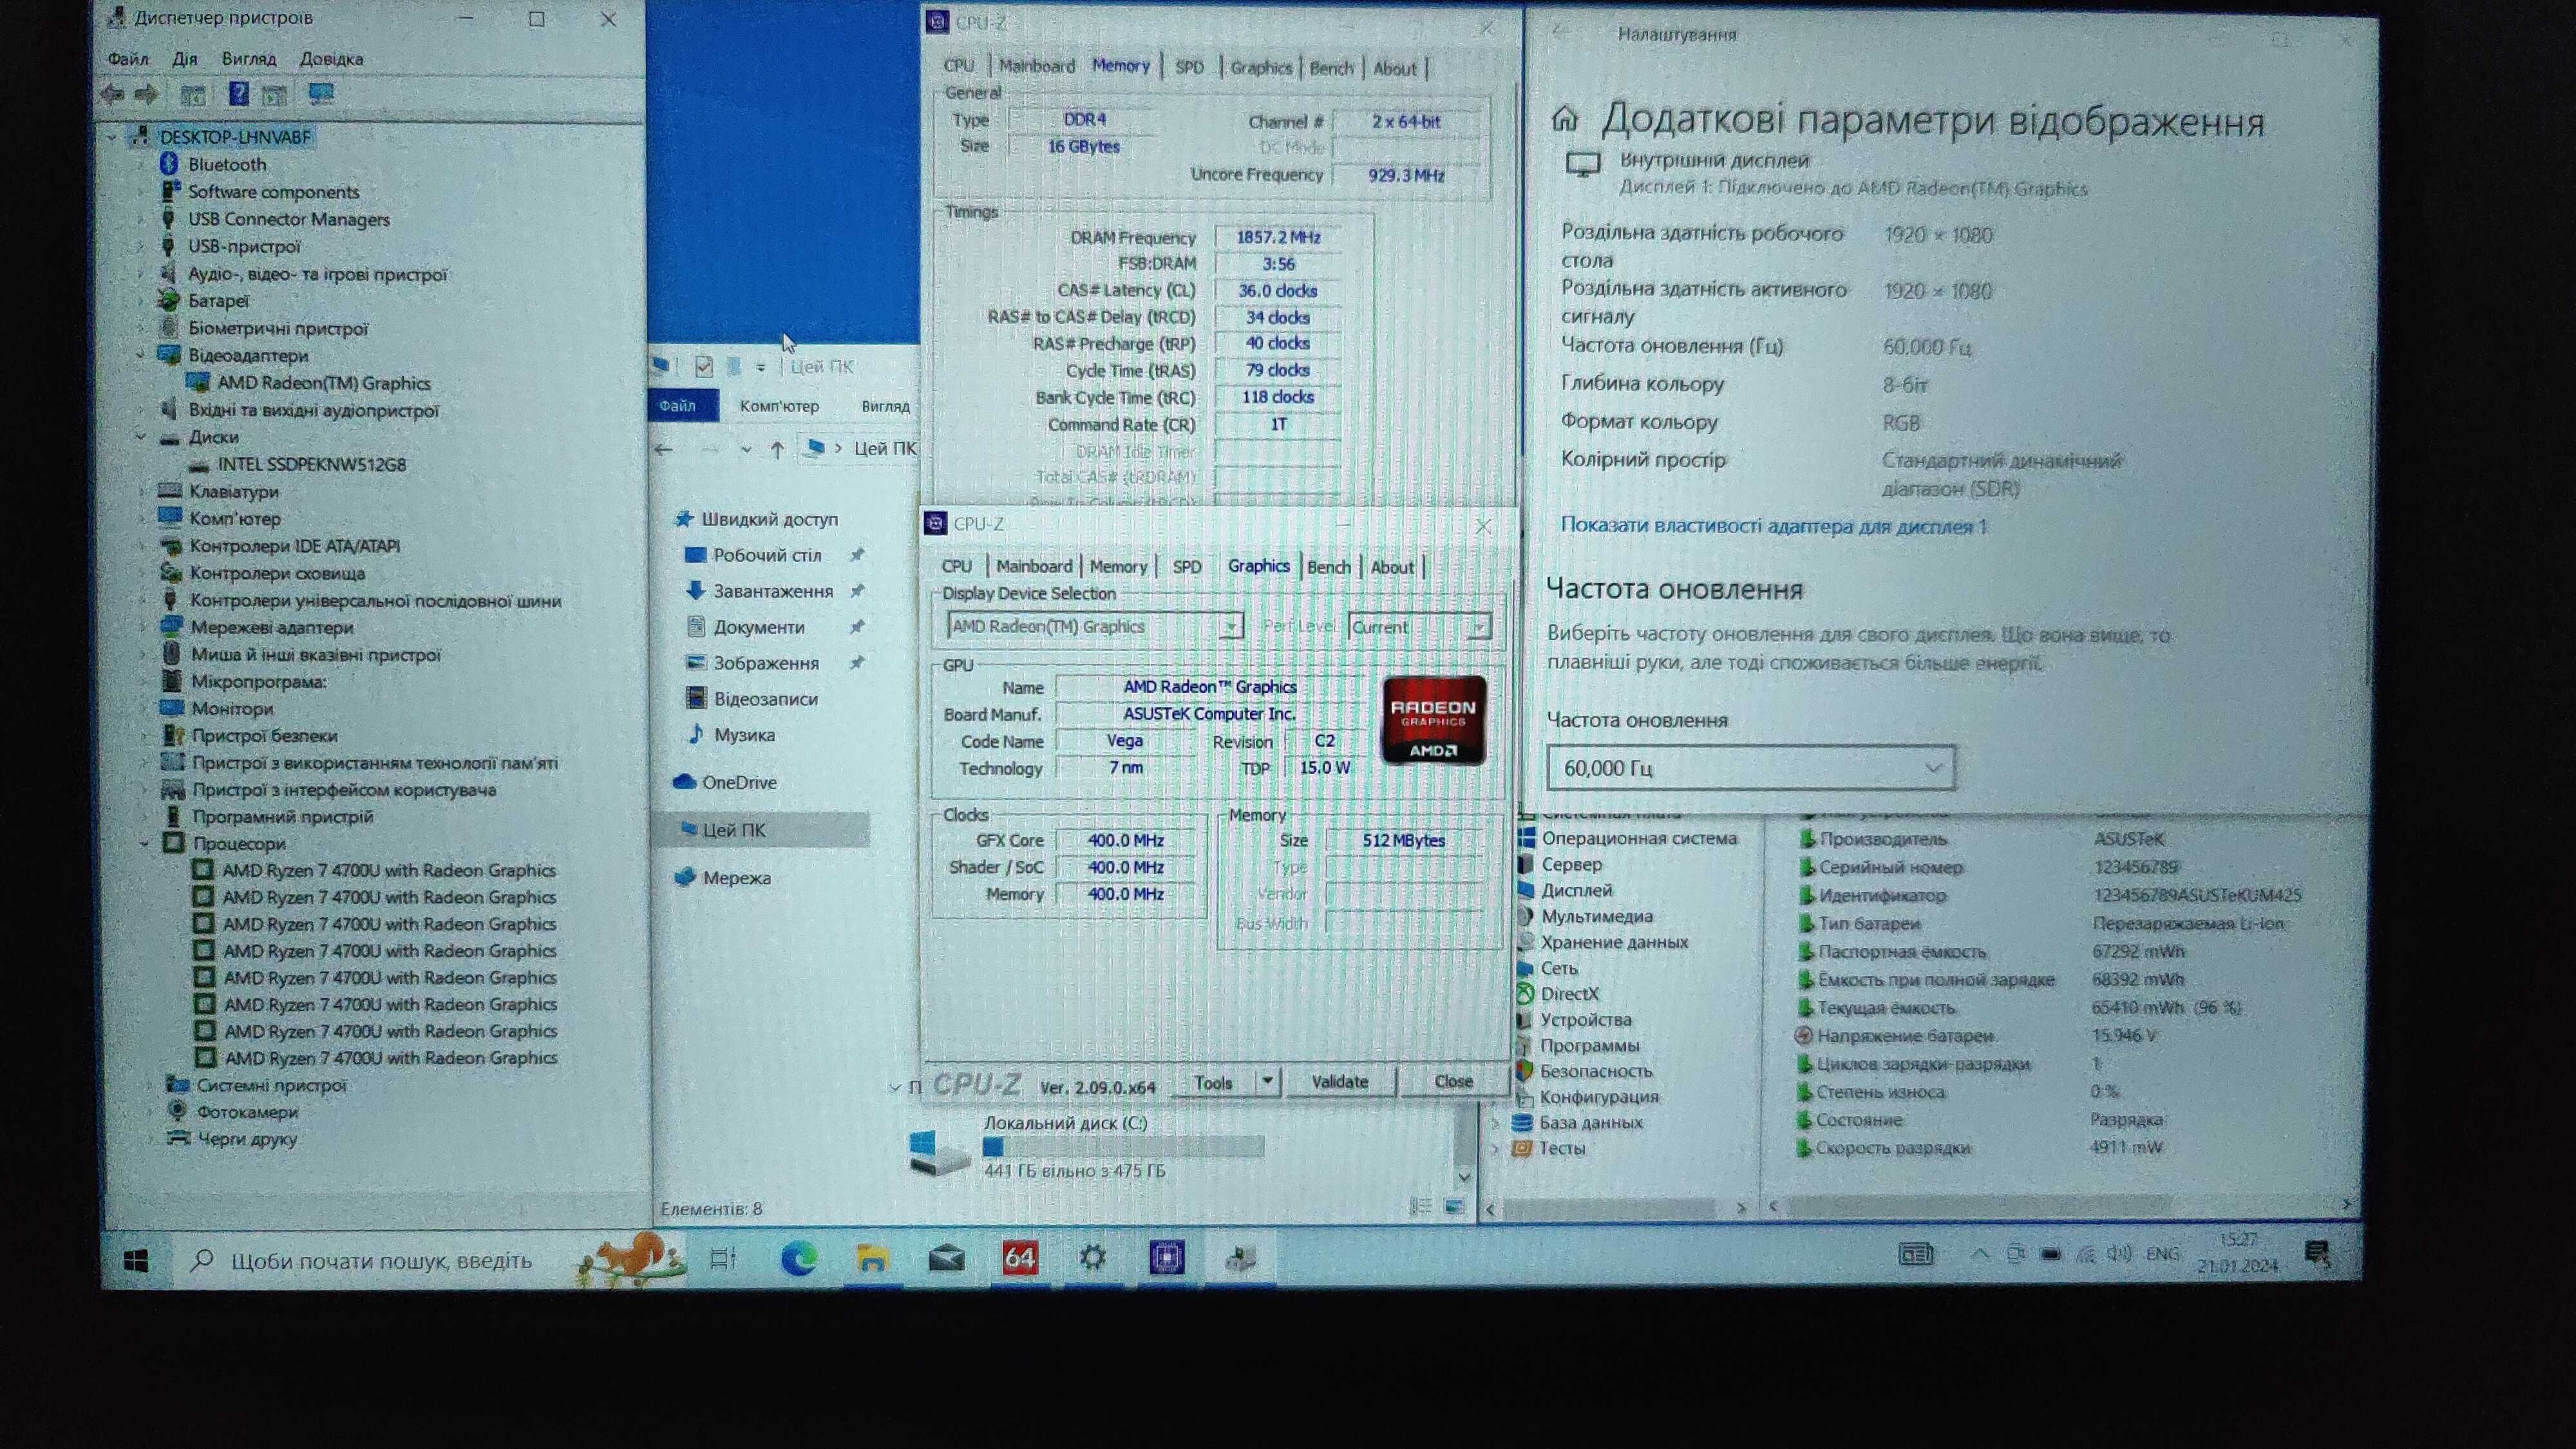Select Тесты in AIDA64 tree
The height and width of the screenshot is (1449, 2576).
point(1562,1148)
